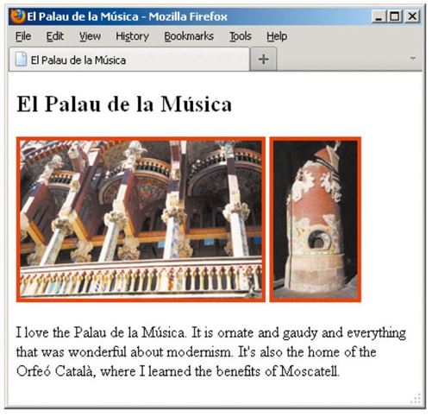Open the Tools menu
This screenshot has height=417, width=432.
click(x=241, y=36)
